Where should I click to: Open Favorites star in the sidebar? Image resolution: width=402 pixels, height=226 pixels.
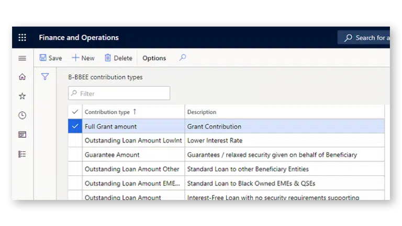pos(22,96)
